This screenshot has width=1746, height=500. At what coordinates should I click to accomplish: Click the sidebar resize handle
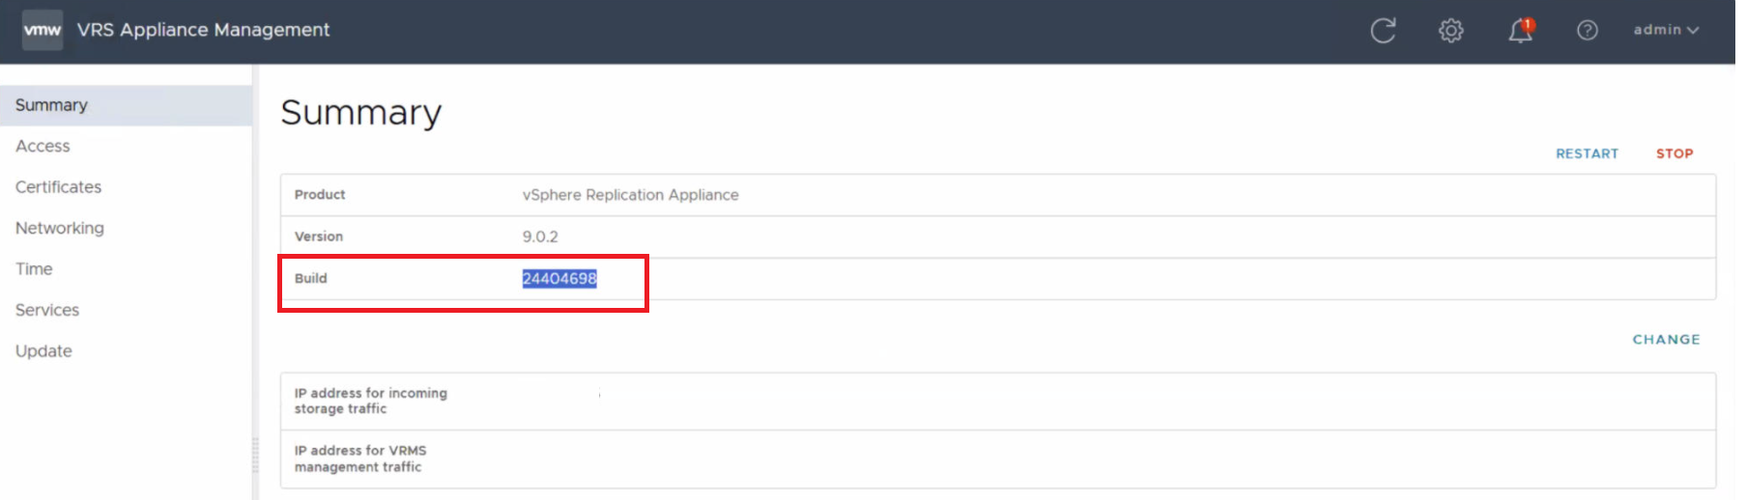(255, 454)
